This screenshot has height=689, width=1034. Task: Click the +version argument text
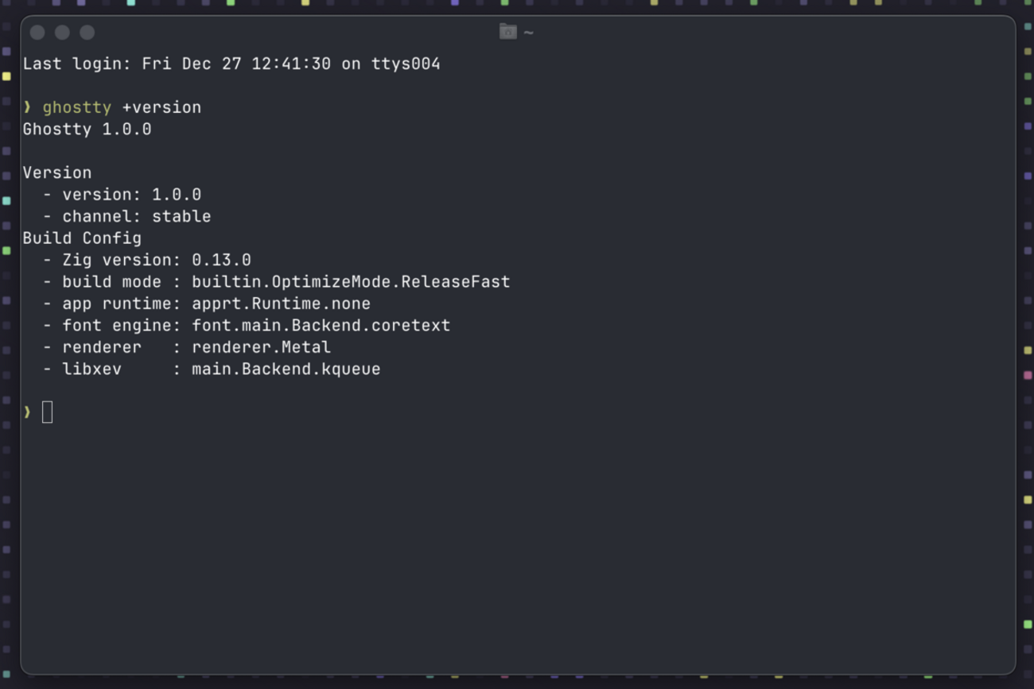(x=161, y=107)
